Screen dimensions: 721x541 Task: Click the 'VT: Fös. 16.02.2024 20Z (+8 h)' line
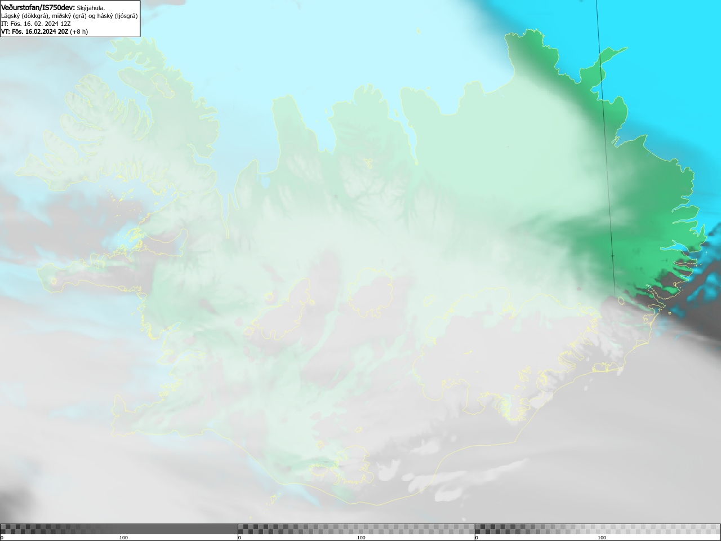pyautogui.click(x=44, y=32)
